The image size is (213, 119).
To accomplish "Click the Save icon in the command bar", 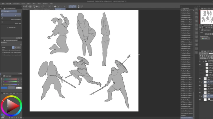I will click(x=39, y=6).
